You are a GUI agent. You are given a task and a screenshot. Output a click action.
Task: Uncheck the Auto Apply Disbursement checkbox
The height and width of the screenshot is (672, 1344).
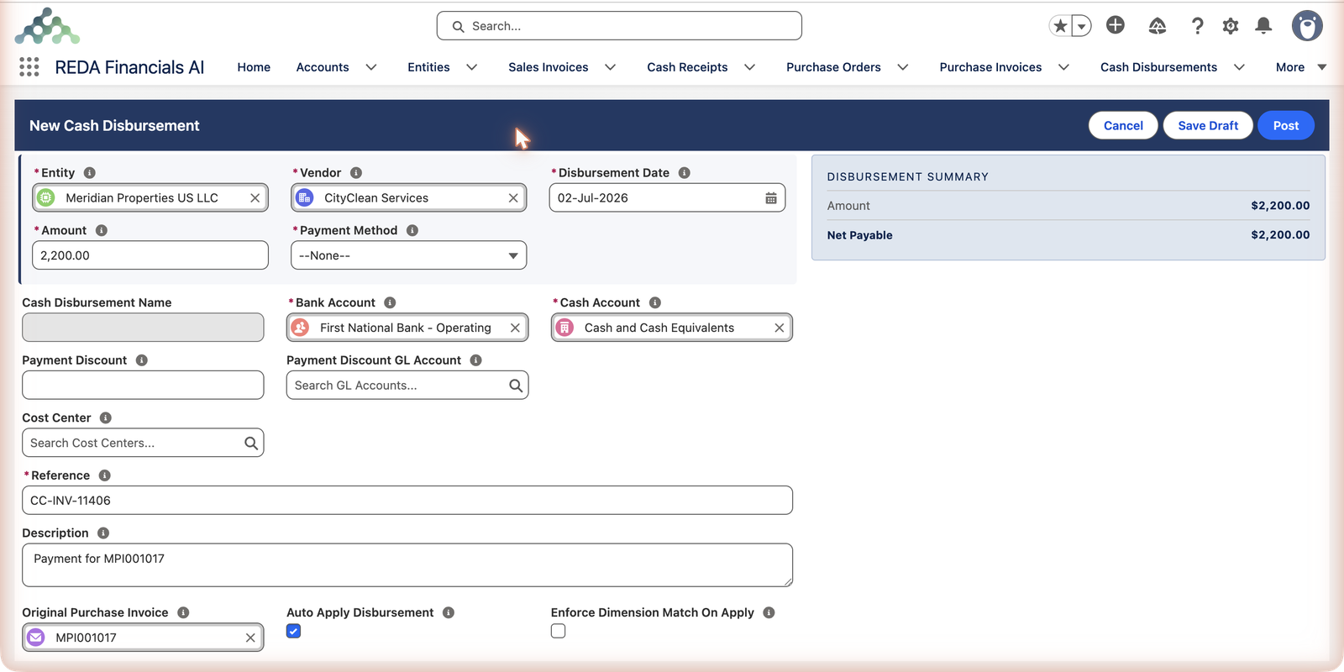[293, 631]
